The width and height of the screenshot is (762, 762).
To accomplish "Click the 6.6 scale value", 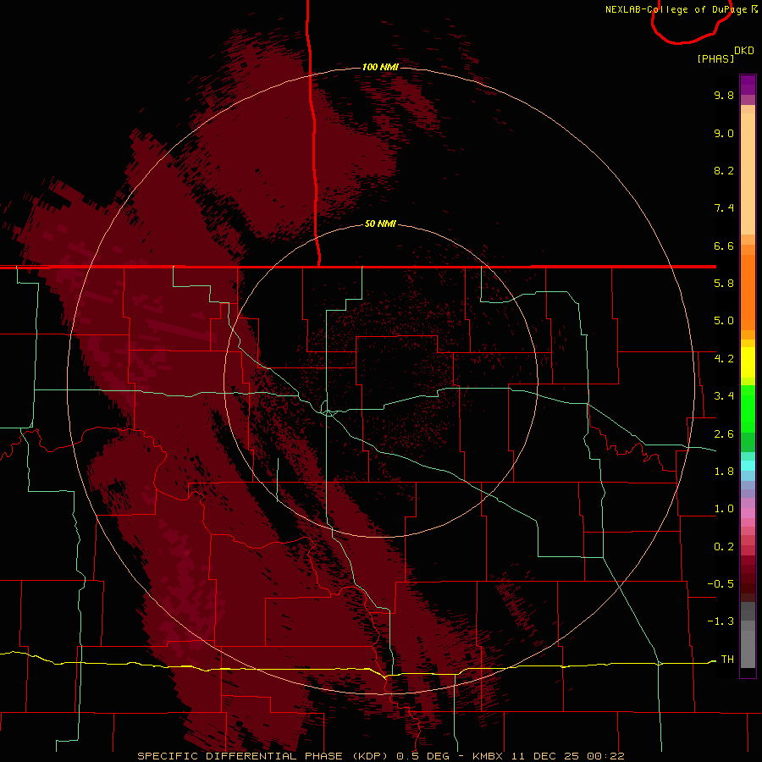I will 724,246.
